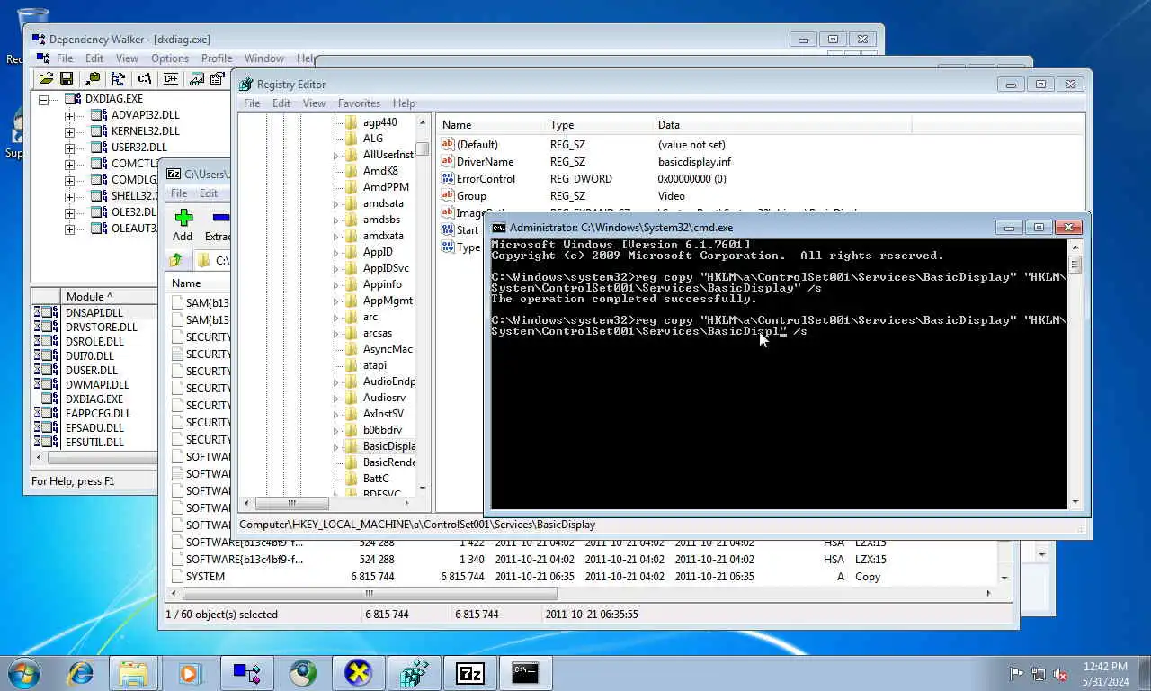
Task: Open the Dependency Walker Profile menu
Action: [x=217, y=58]
